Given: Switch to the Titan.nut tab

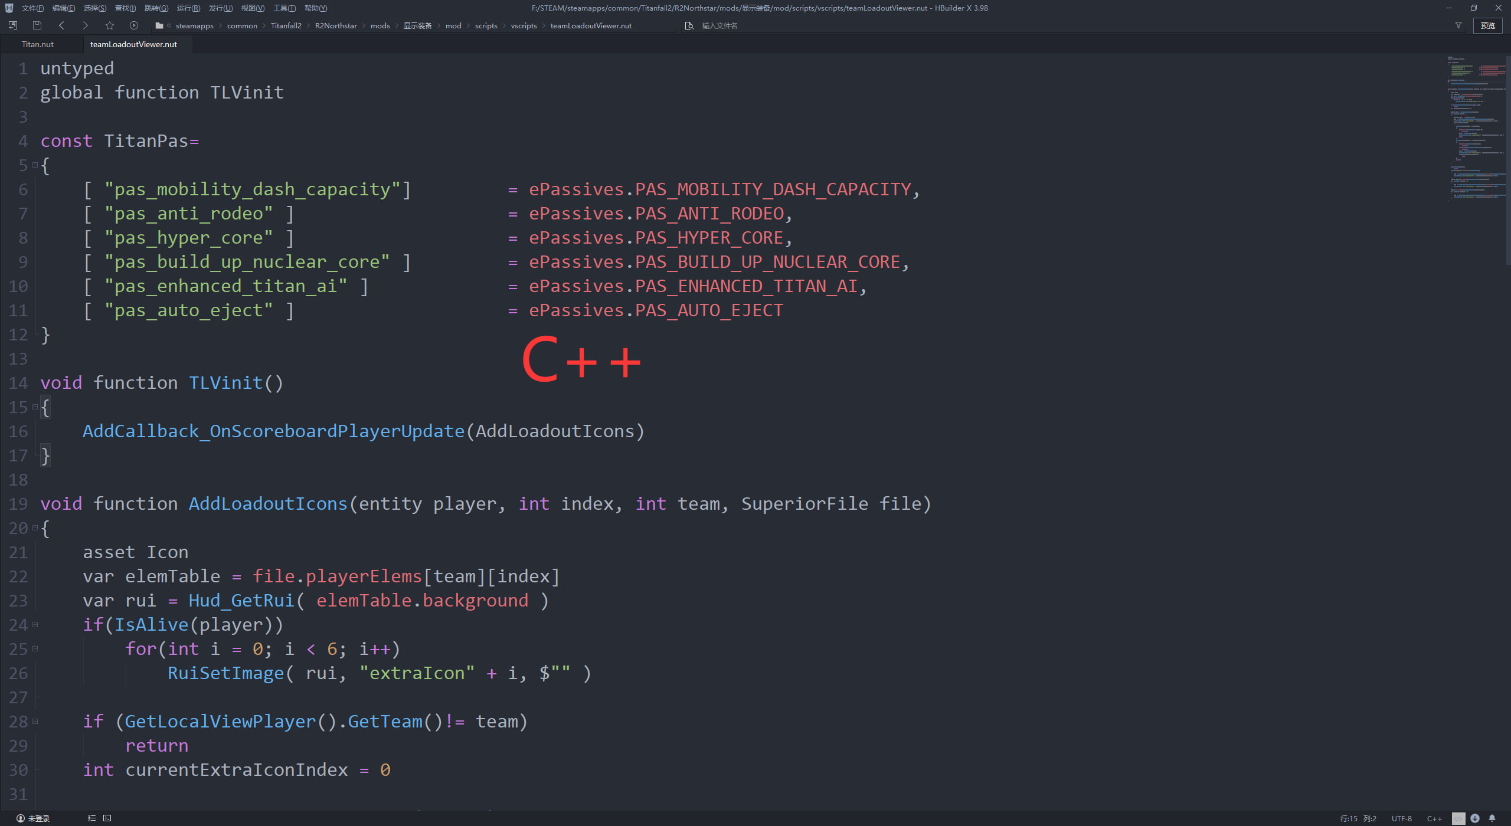Looking at the screenshot, I should tap(38, 44).
